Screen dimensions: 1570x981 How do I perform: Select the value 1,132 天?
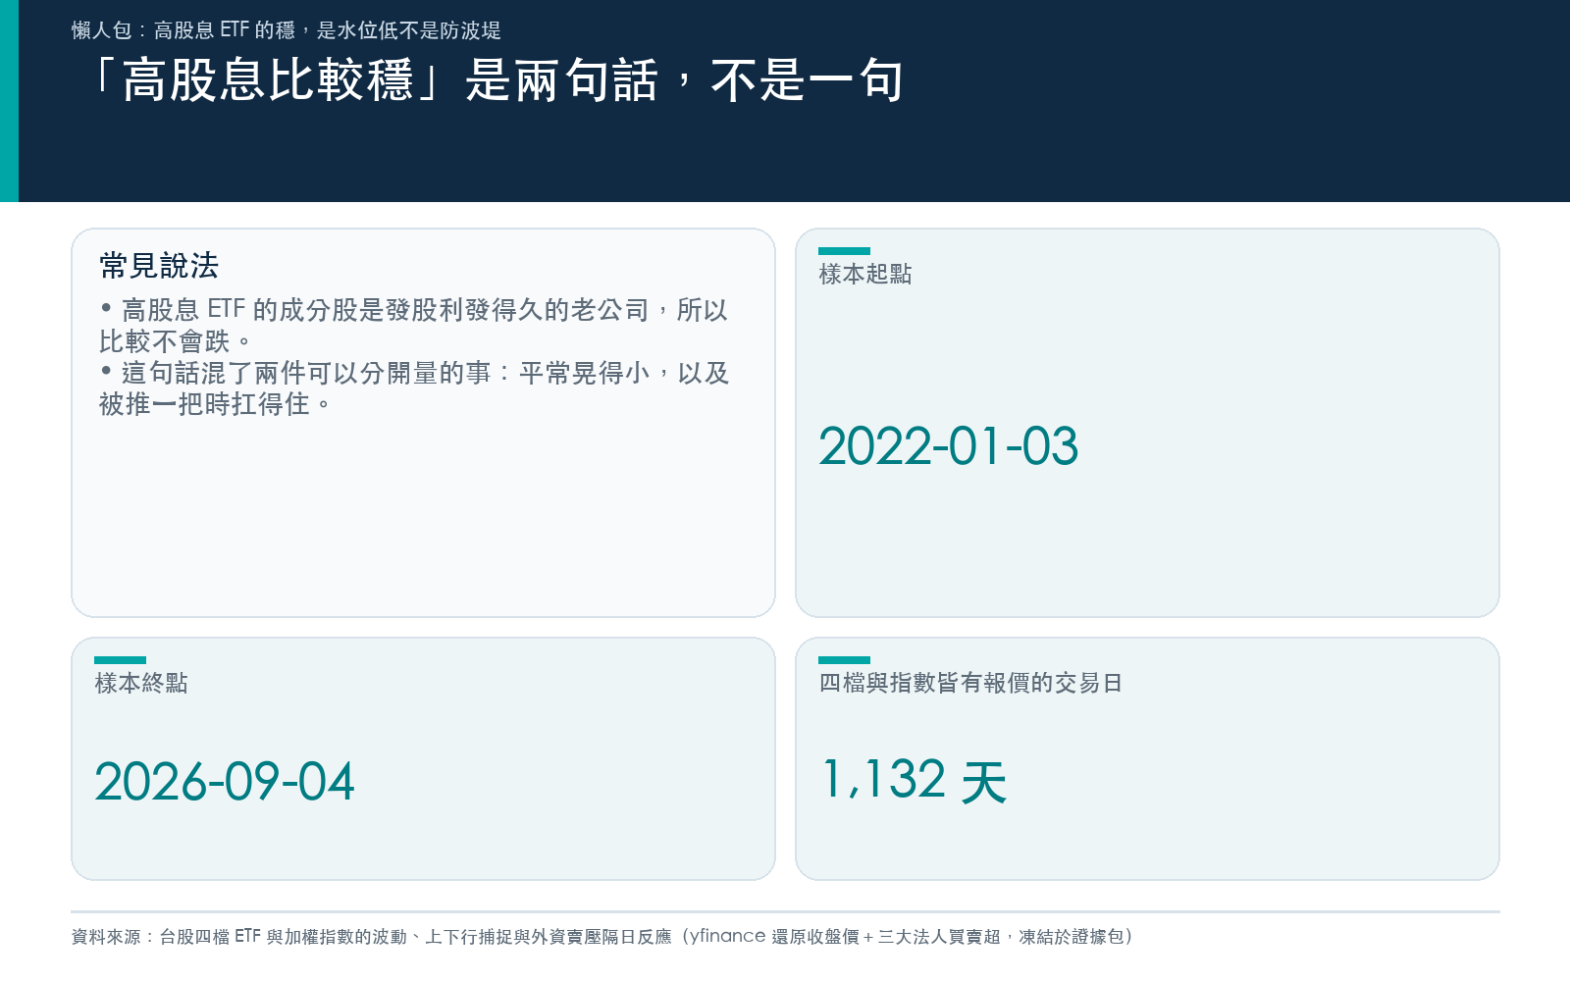coord(915,781)
